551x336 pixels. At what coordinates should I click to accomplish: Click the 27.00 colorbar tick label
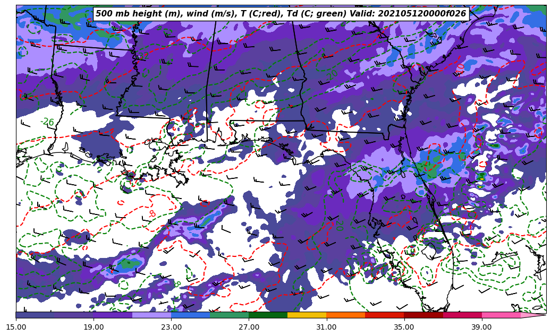(249, 328)
